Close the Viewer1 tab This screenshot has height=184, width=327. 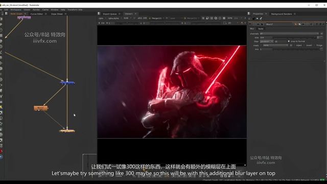[135, 14]
